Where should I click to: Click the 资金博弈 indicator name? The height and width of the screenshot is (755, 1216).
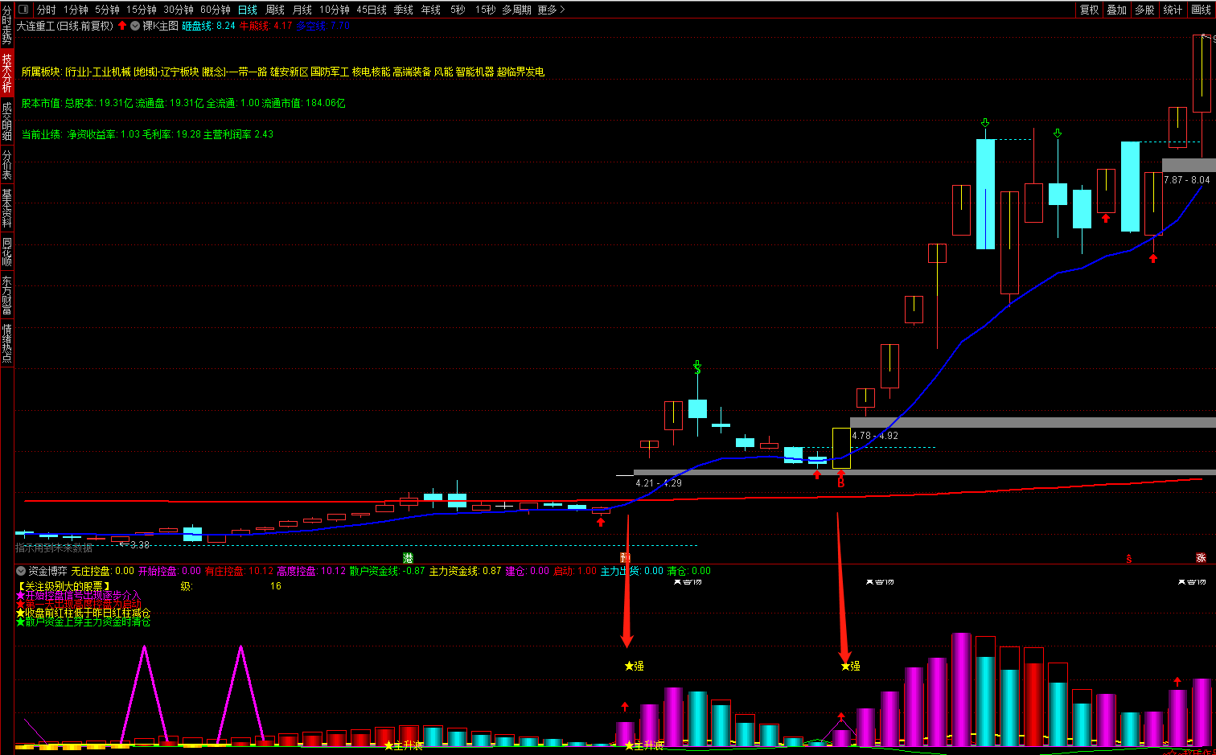click(47, 571)
